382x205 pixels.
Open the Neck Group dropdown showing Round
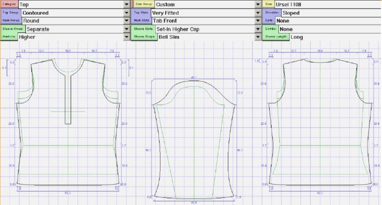[x=127, y=21]
